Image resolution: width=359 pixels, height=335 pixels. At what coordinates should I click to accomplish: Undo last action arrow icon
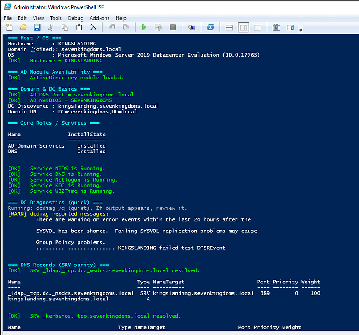pos(112,28)
